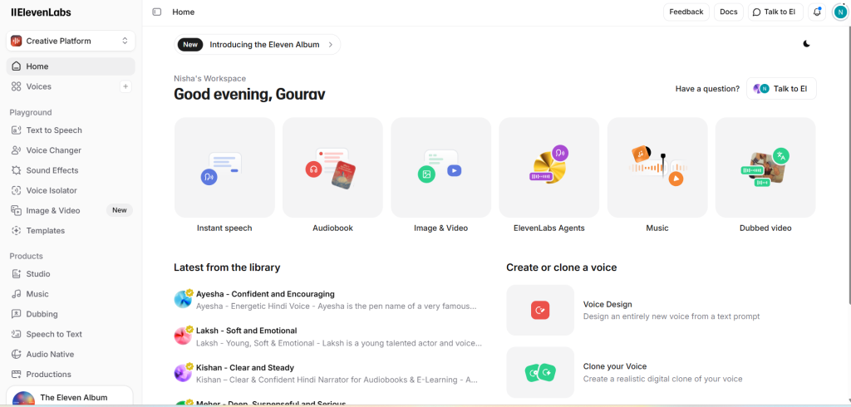Viewport: 851px width, 407px height.
Task: Open the Creative Platform switcher dropdown
Action: (x=71, y=41)
